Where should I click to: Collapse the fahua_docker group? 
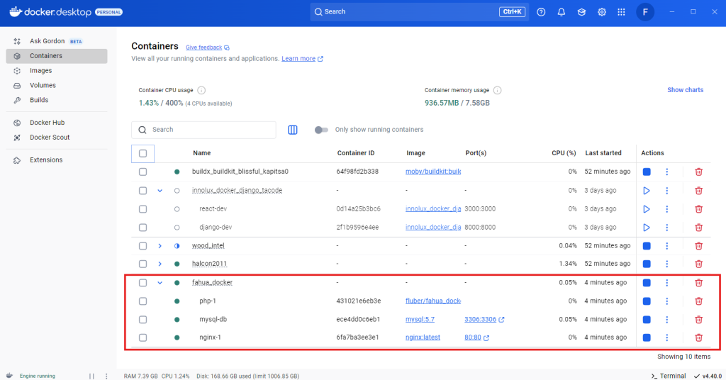(160, 283)
